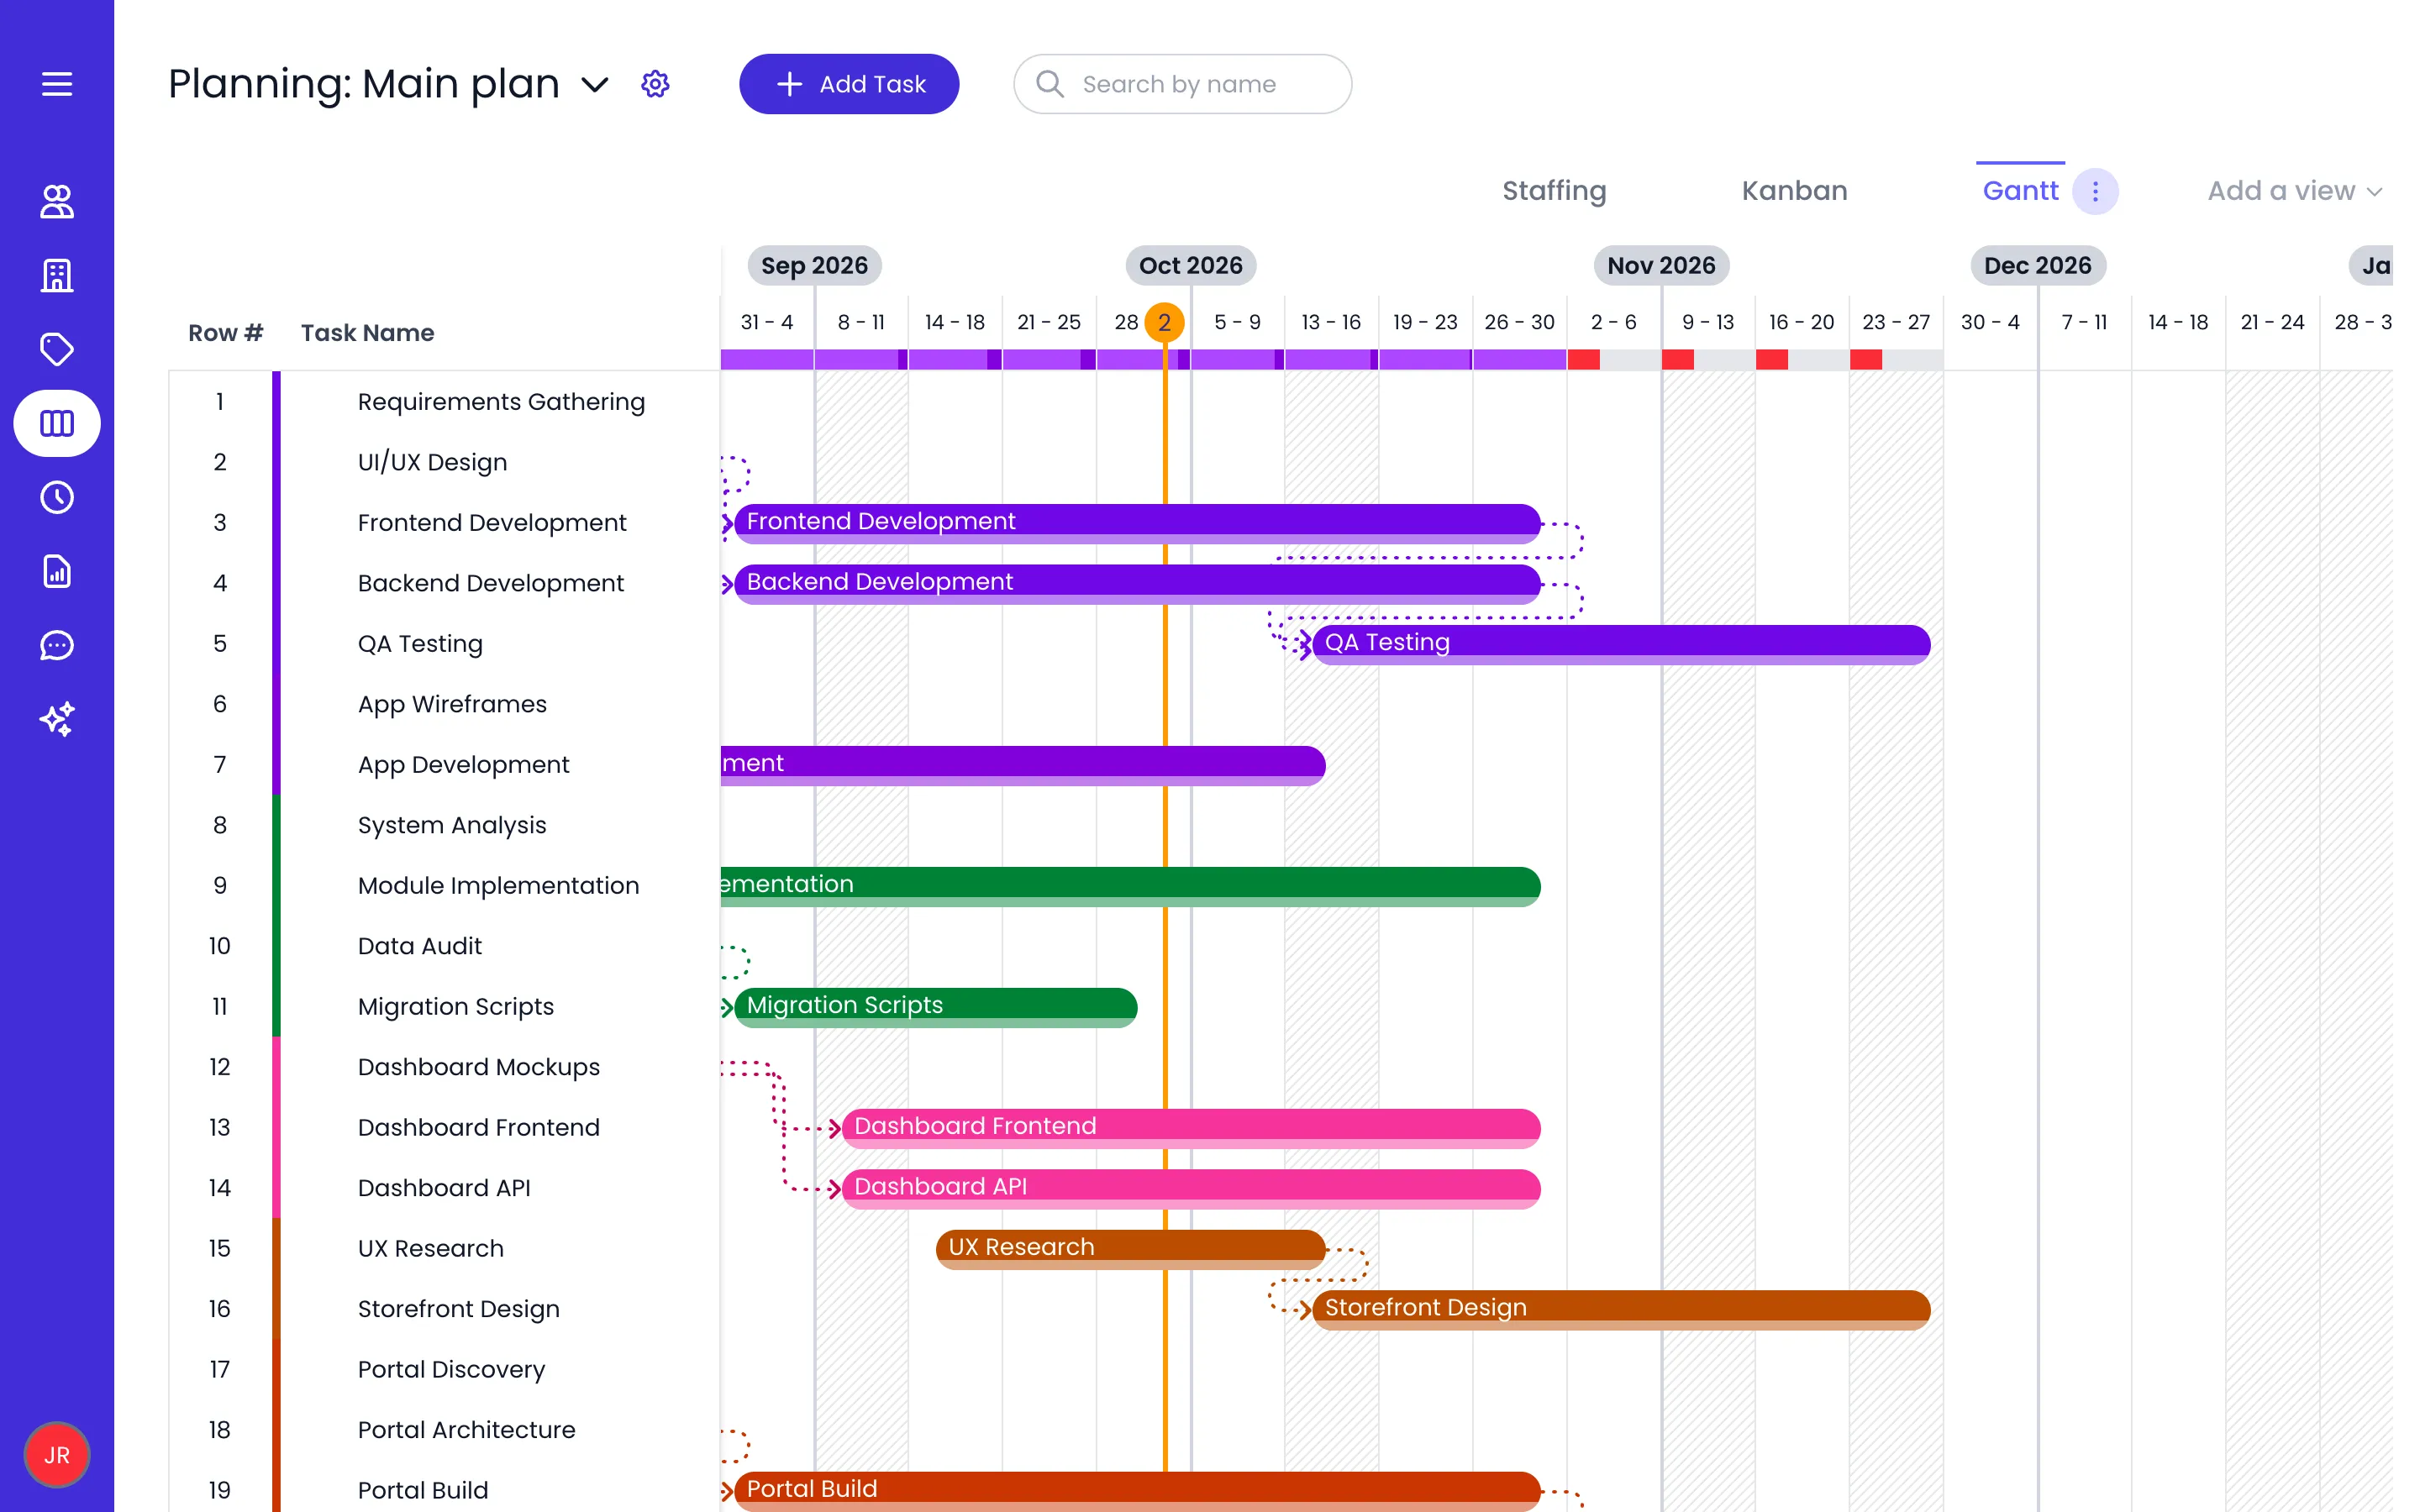Select the Dashboard API Gantt bar
This screenshot has height=1512, width=2420.
click(x=1191, y=1189)
